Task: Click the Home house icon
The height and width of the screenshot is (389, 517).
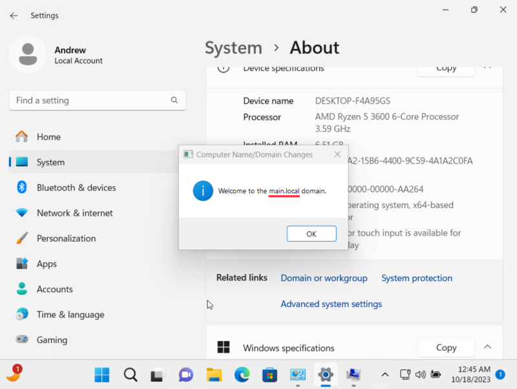Action: [x=20, y=136]
